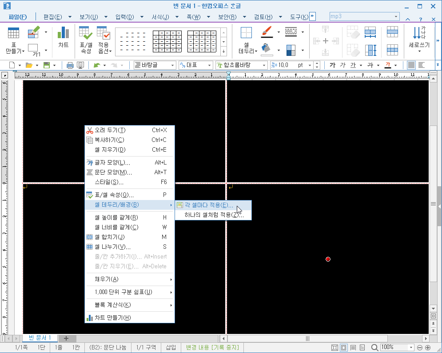Click the open folder icon
Viewport: 442px width, 353px height.
(x=29, y=65)
